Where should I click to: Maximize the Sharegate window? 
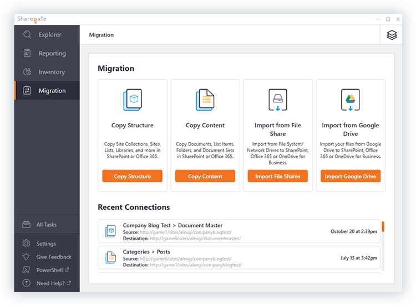click(388, 19)
